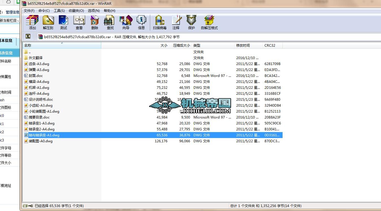Open the 工具(S) menu
381x211 pixels.
pyautogui.click(x=59, y=11)
